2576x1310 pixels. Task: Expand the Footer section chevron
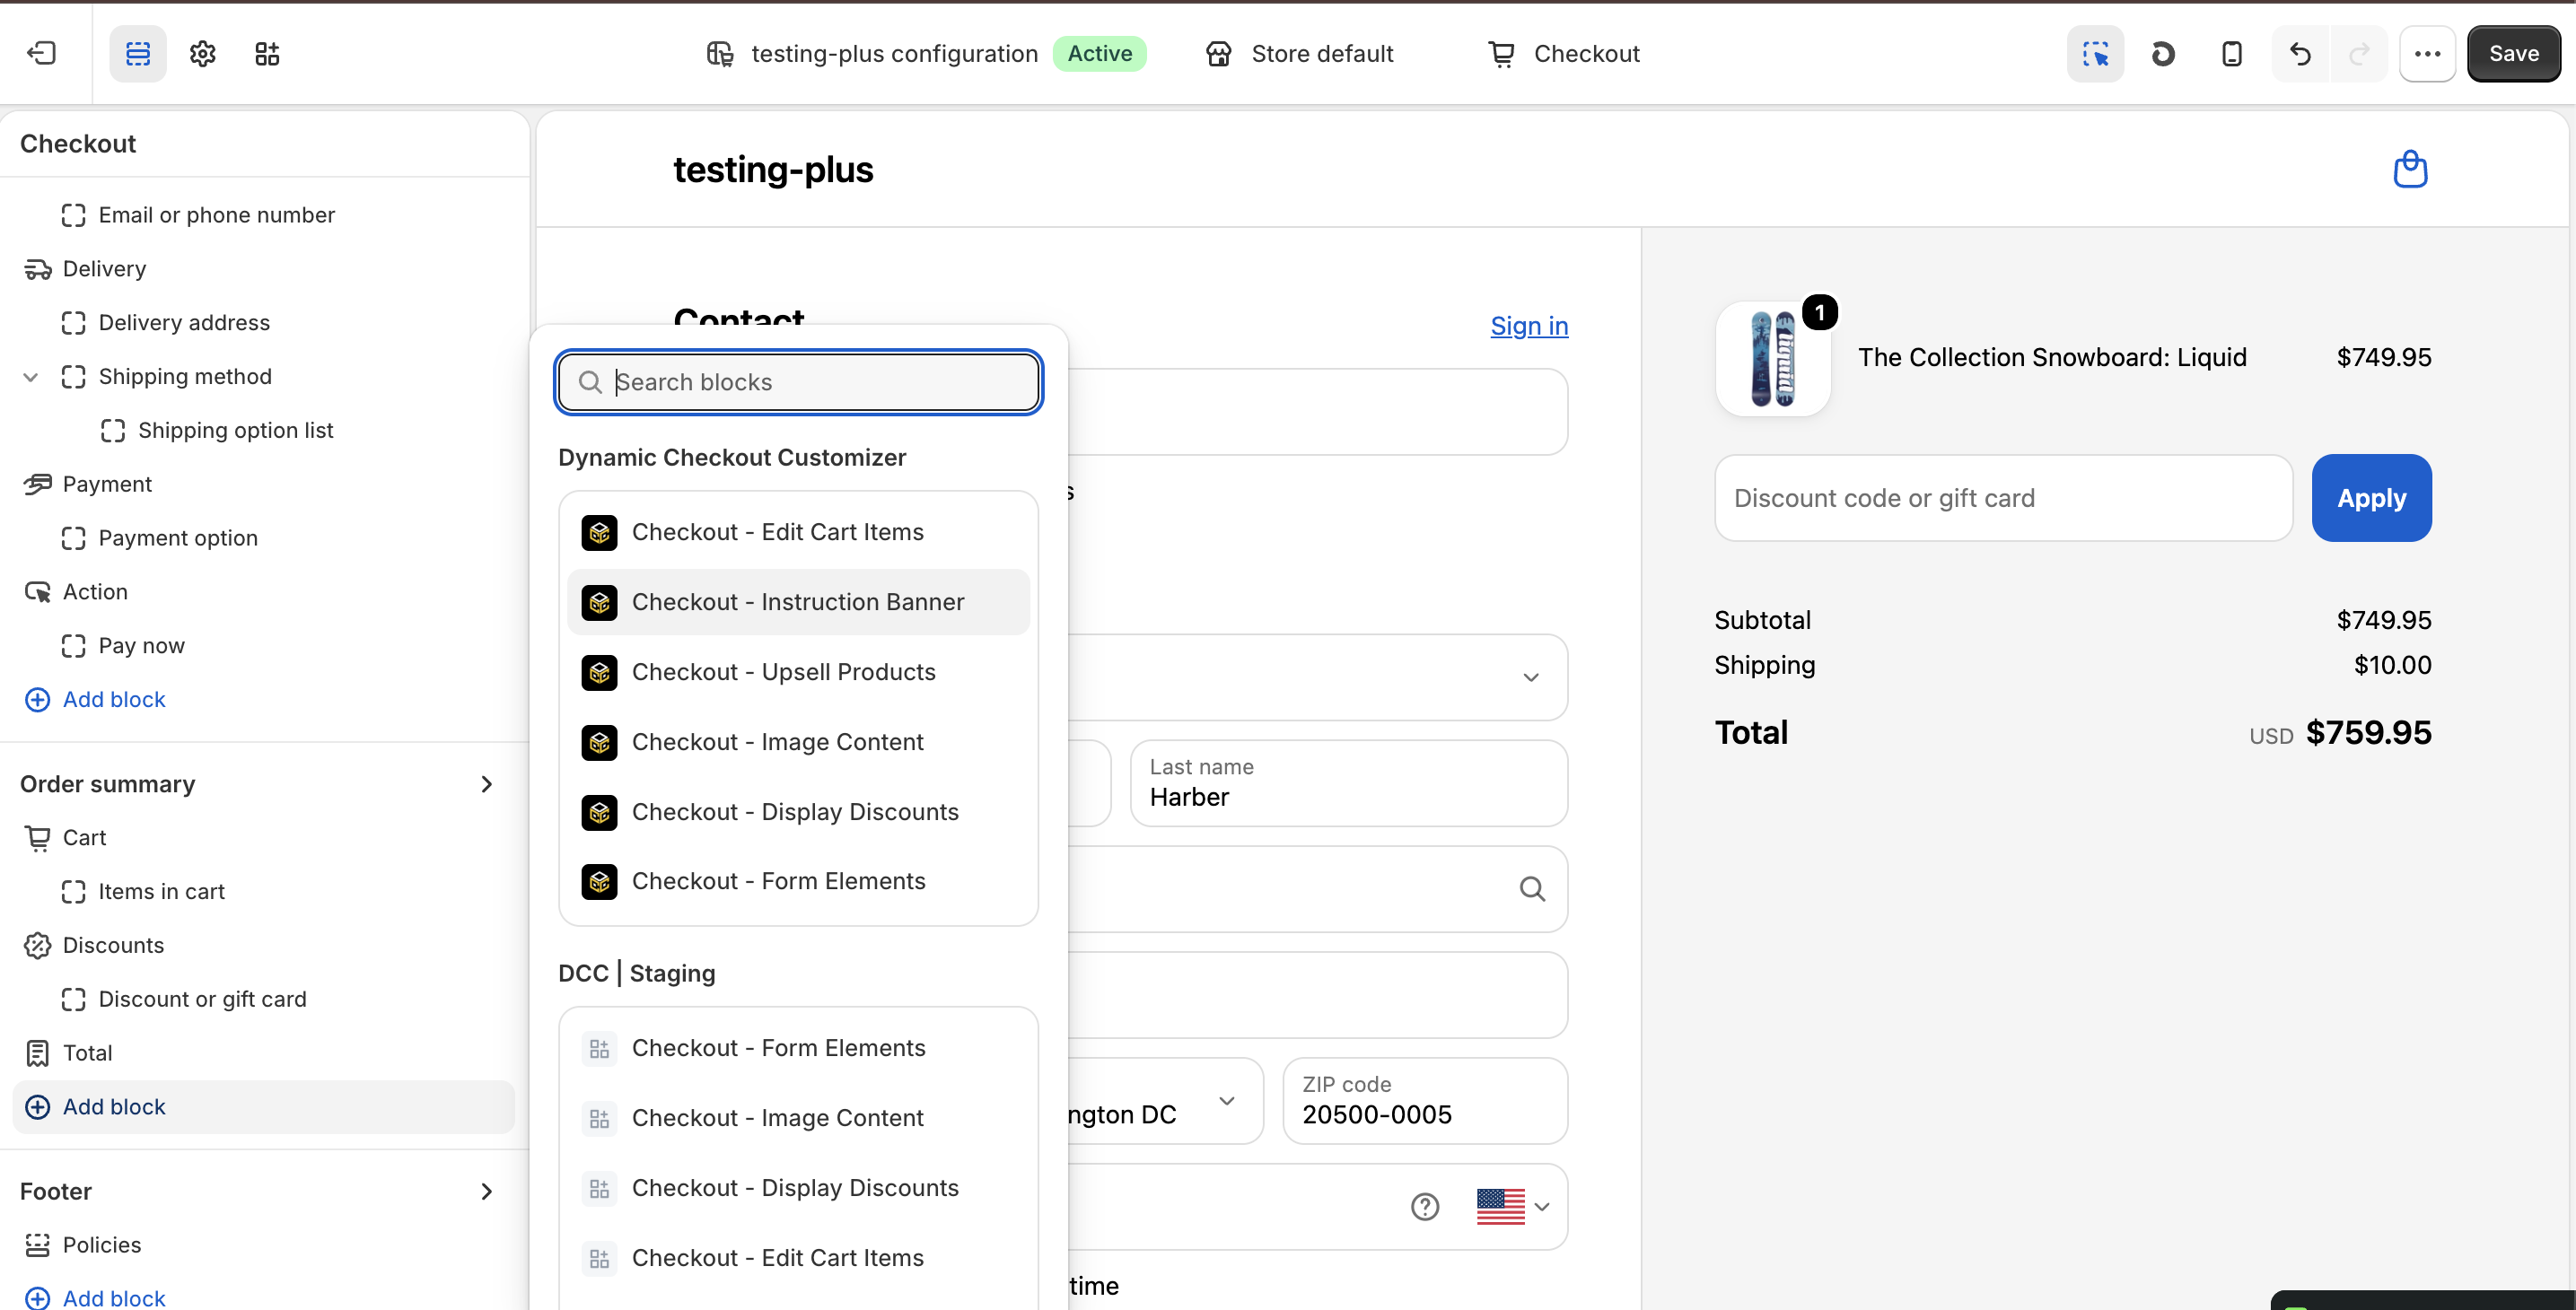tap(487, 1192)
